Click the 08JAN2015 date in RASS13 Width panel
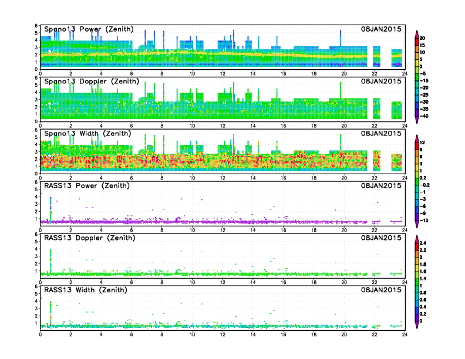465x359 pixels. tap(381, 290)
